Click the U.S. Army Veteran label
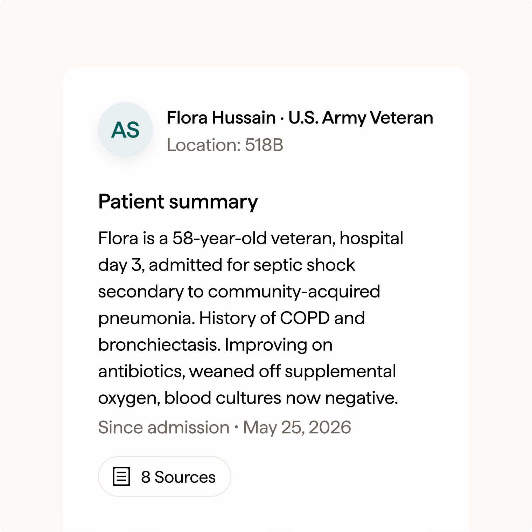Image resolution: width=532 pixels, height=532 pixels. click(361, 118)
